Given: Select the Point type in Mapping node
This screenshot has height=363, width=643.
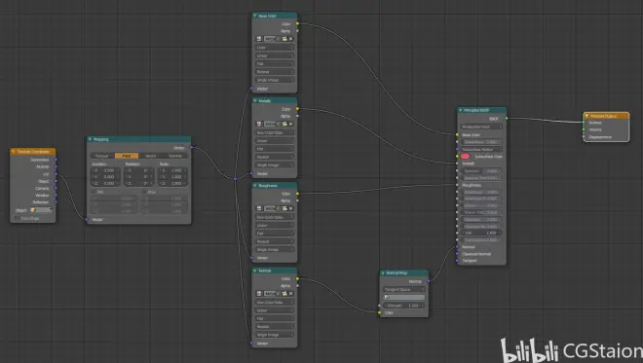Looking at the screenshot, I should tap(127, 156).
